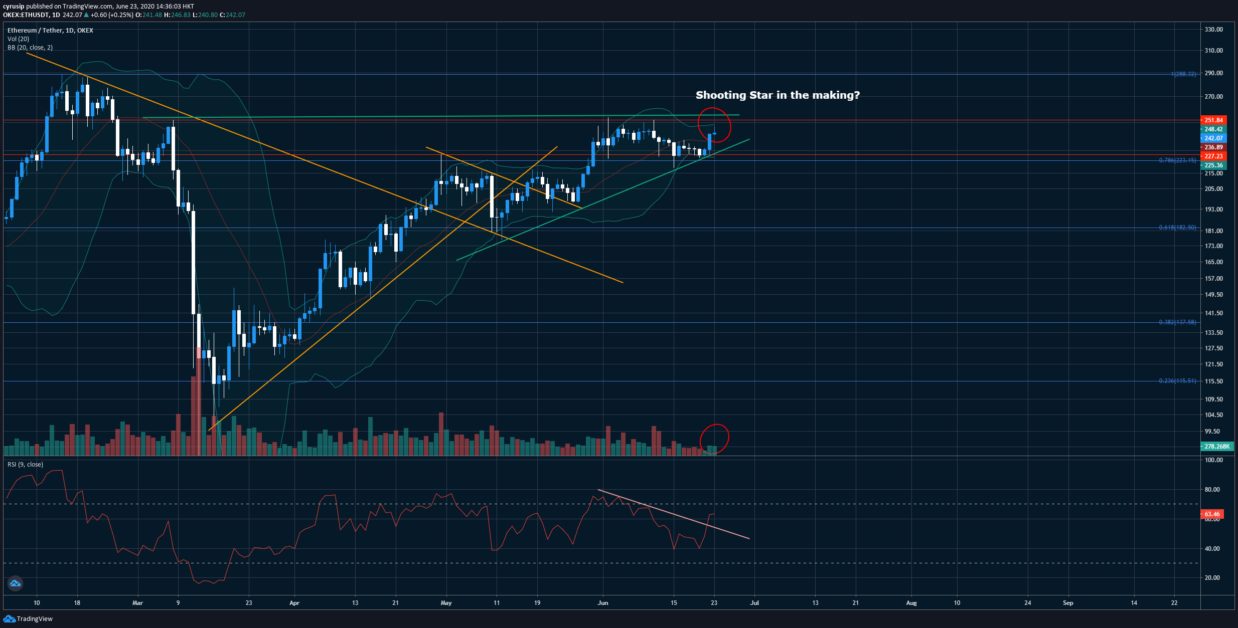1238x628 pixels.
Task: Click the red 63.46 RSI value label
Action: [x=1212, y=514]
